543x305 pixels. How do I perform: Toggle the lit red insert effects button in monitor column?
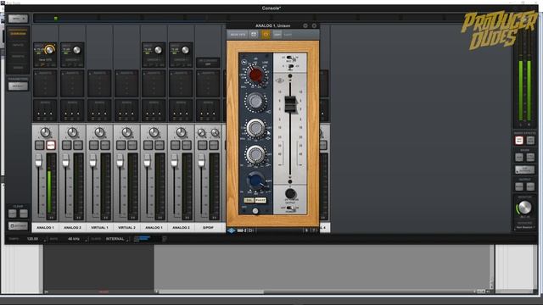(518, 141)
